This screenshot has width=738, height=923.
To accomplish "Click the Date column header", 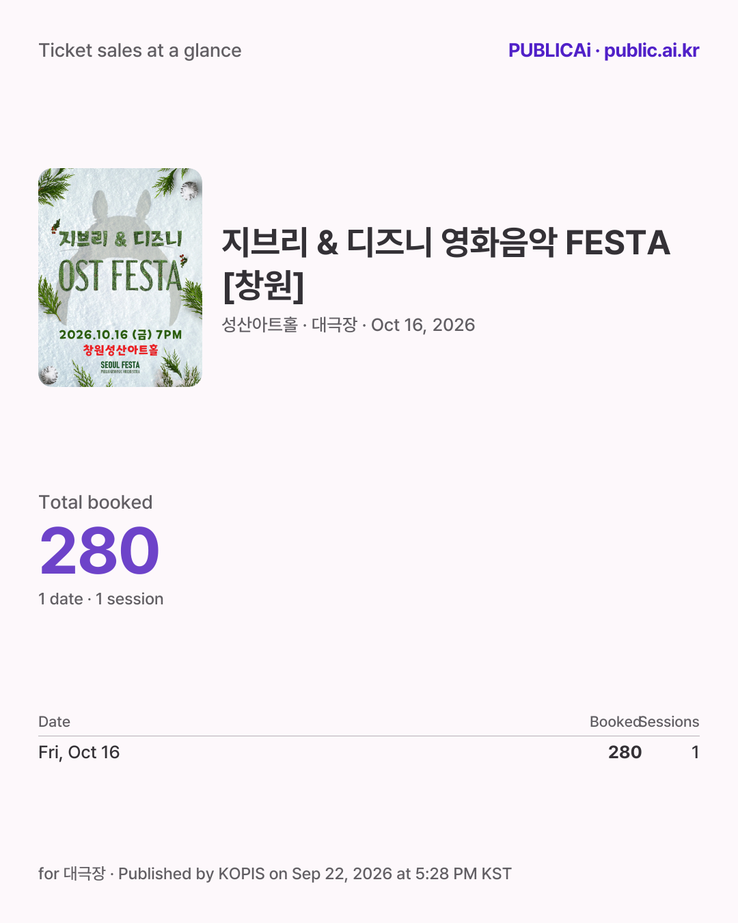I will pyautogui.click(x=55, y=722).
